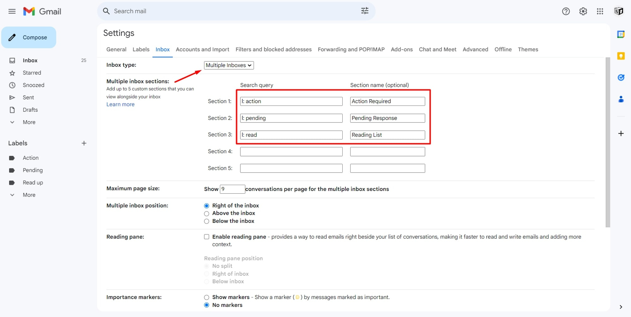Image resolution: width=631 pixels, height=317 pixels.
Task: Switch to the Filters and blocked addresses tab
Action: pos(274,49)
